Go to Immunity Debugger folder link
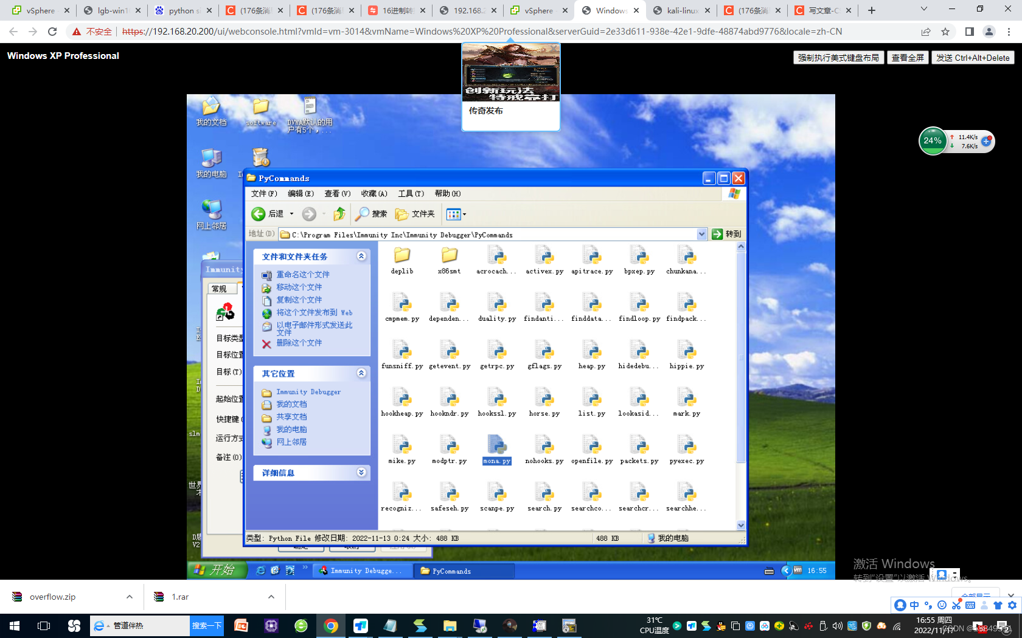Viewport: 1022px width, 638px height. click(x=308, y=392)
